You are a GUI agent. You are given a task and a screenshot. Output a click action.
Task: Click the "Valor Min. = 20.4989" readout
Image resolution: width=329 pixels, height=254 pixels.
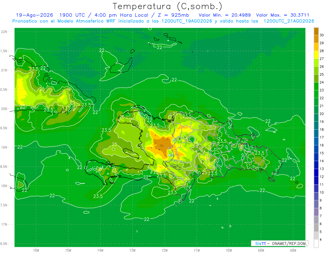(x=225, y=15)
